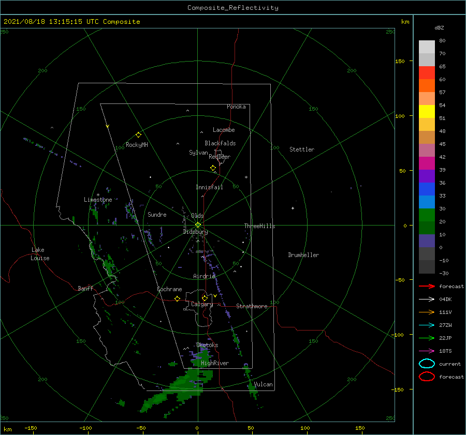Click the Lacombe label on map
Viewport: 466px width, 435px height.
point(224,130)
